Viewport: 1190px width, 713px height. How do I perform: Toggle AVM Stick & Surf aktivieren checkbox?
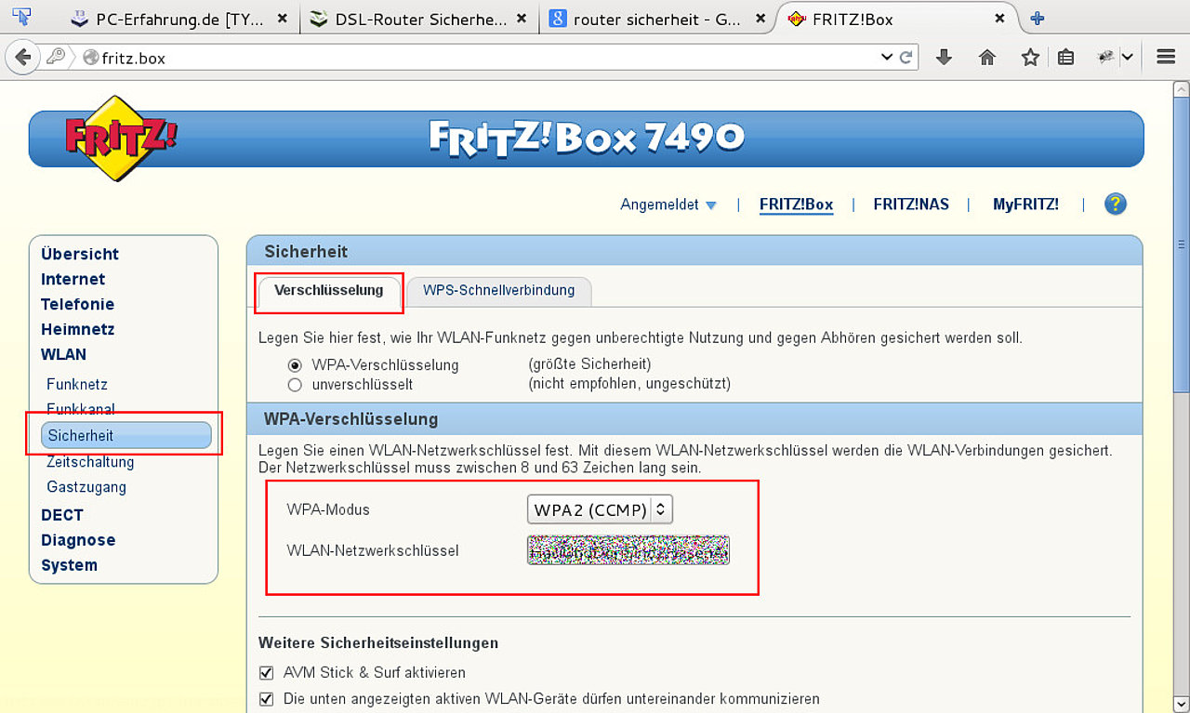[267, 672]
